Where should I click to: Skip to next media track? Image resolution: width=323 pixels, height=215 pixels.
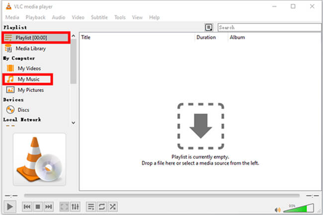tap(49, 206)
